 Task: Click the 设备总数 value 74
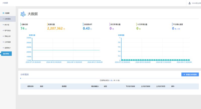tap(22, 28)
